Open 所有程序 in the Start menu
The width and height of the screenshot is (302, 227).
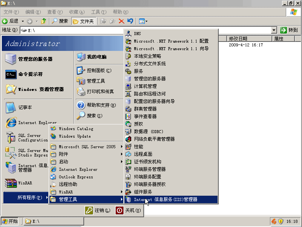26,198
